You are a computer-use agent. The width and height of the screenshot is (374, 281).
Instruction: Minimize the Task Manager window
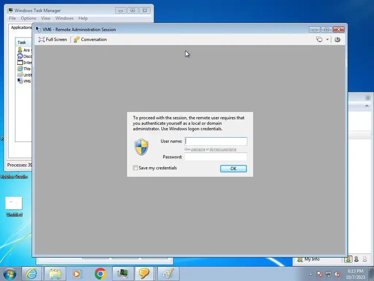pos(121,11)
